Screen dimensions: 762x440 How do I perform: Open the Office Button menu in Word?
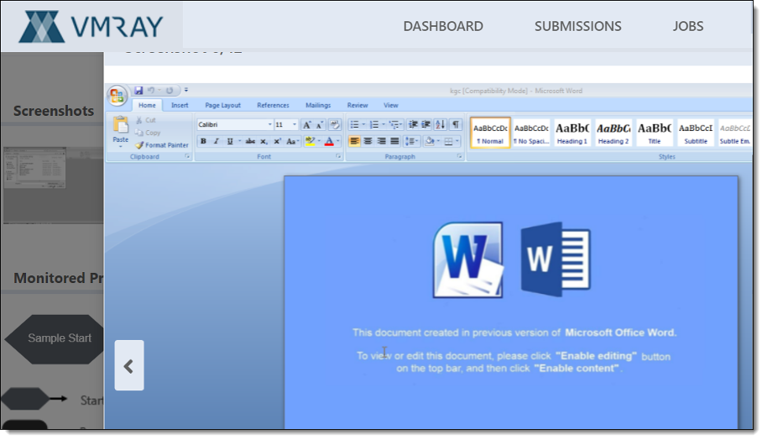[x=117, y=95]
